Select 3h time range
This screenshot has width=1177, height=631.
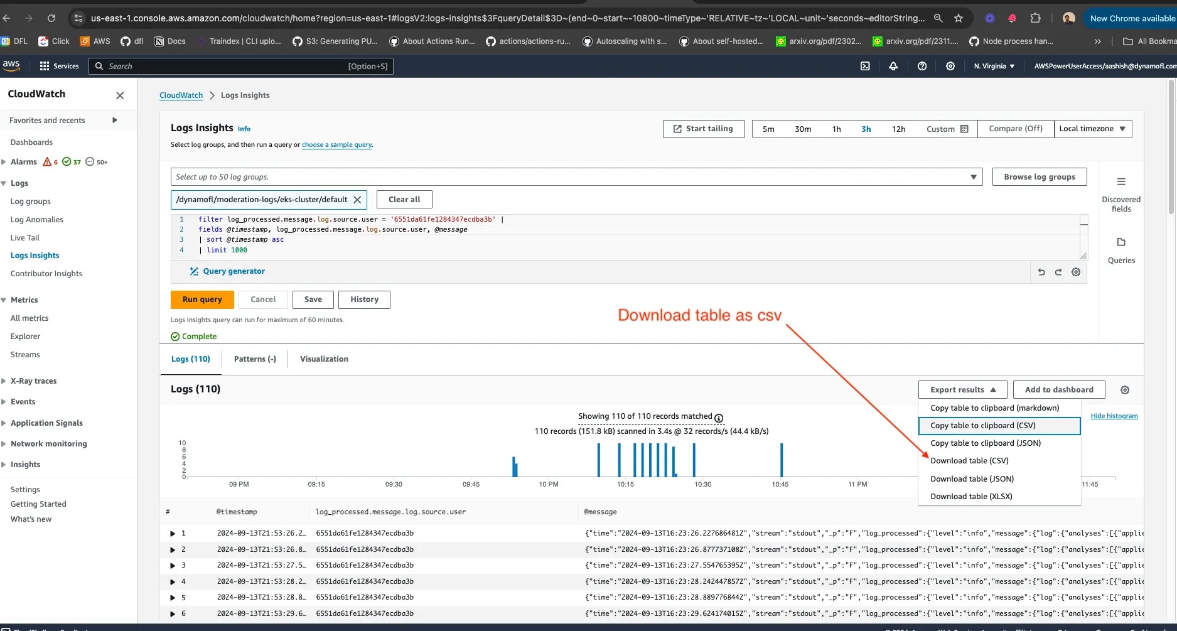[866, 129]
